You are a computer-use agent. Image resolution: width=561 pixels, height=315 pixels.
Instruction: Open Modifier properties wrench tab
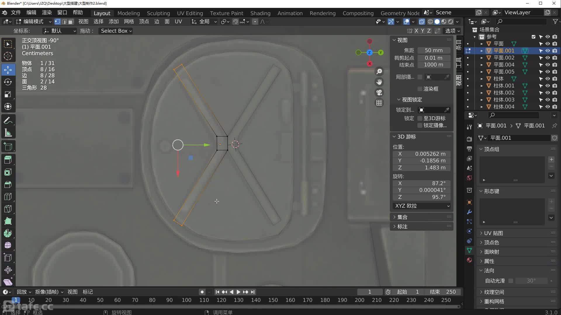click(469, 212)
